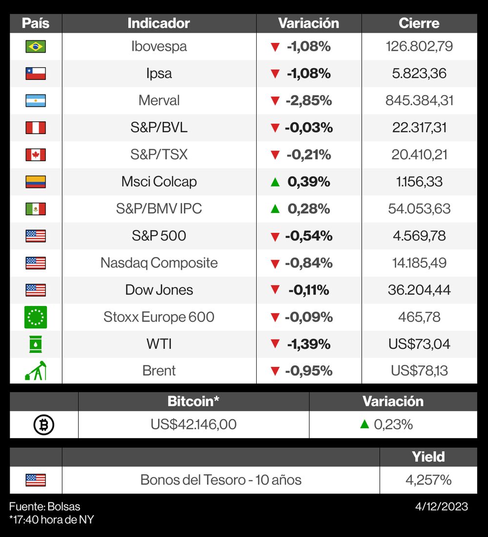Select the Cierre column header
The image size is (488, 537).
(x=419, y=23)
